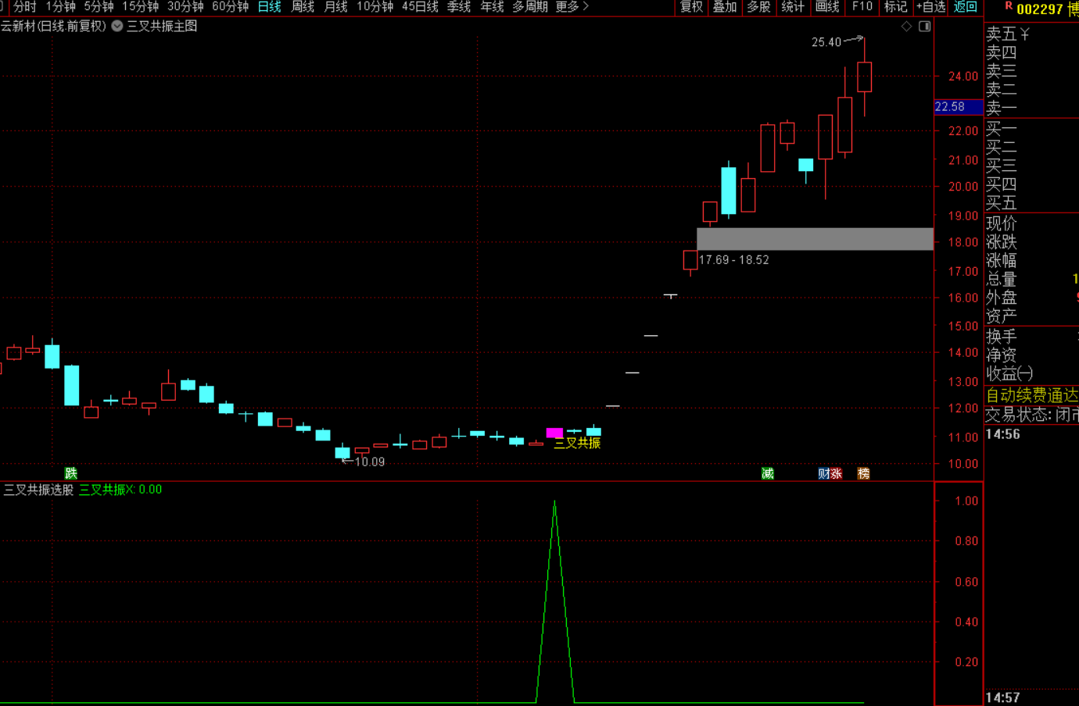
Task: Open the 画线 drawing tools
Action: pyautogui.click(x=827, y=7)
